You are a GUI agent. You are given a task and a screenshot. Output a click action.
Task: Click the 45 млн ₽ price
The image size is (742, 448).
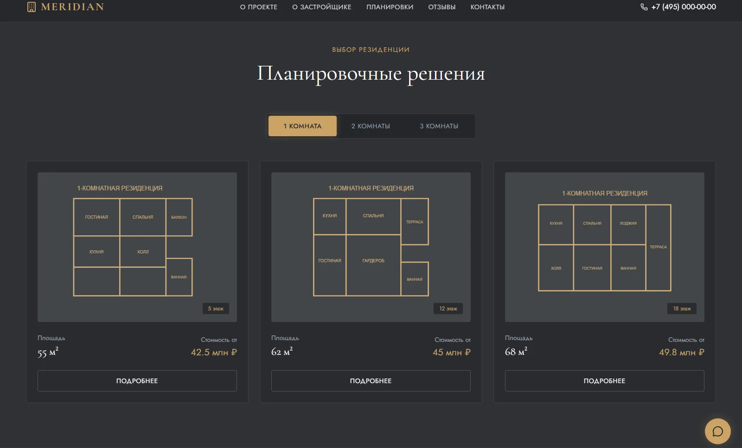click(452, 352)
